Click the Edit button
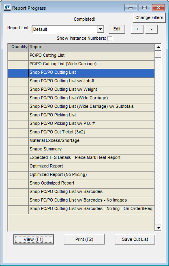 [117, 29]
